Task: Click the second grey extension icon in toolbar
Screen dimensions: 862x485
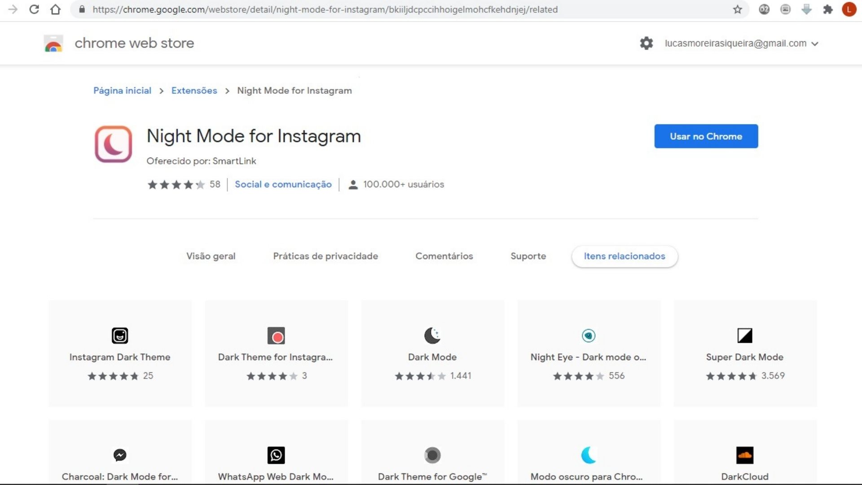Action: click(785, 9)
